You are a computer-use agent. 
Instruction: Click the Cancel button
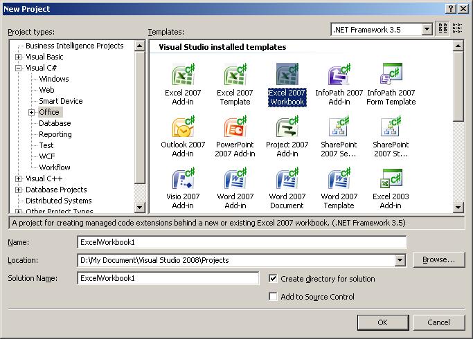438,322
